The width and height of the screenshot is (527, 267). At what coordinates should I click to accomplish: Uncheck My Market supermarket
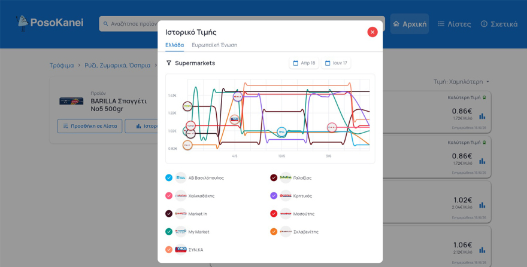click(169, 232)
